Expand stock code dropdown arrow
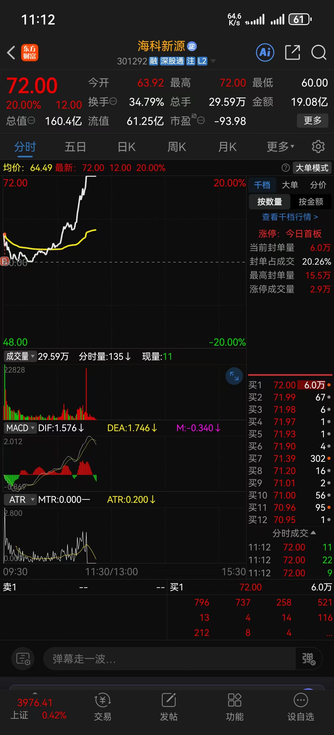334x735 pixels. point(213,61)
